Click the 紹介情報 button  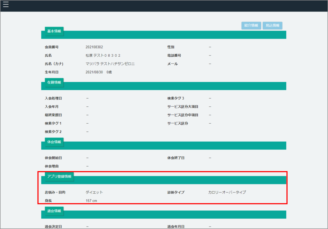(251, 26)
